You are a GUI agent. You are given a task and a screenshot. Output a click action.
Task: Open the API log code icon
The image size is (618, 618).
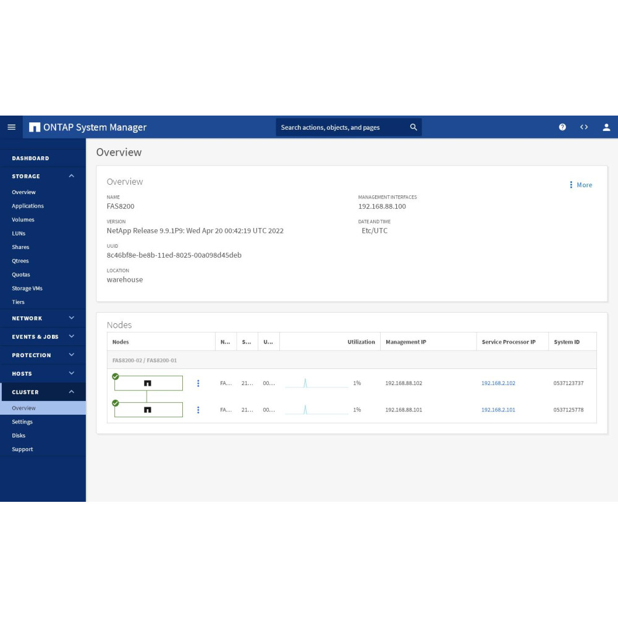tap(584, 127)
